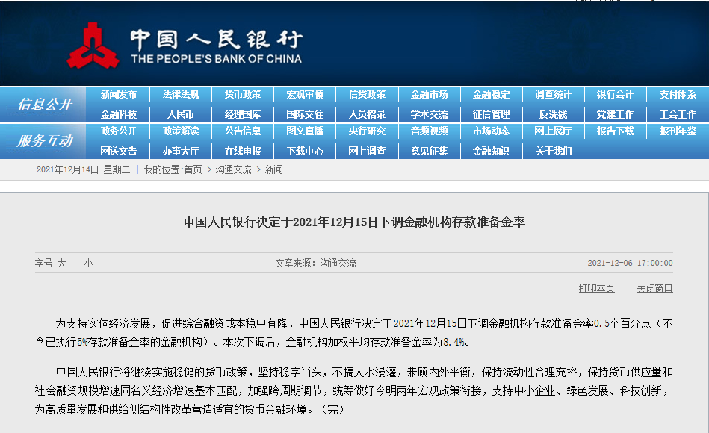
Task: Go to 货币政策 page
Action: (243, 95)
